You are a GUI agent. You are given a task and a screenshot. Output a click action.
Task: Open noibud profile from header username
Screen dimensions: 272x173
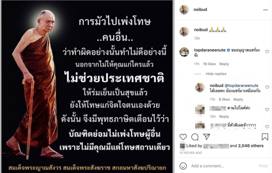200,9
